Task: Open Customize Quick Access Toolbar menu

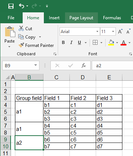Action: tap(47, 6)
